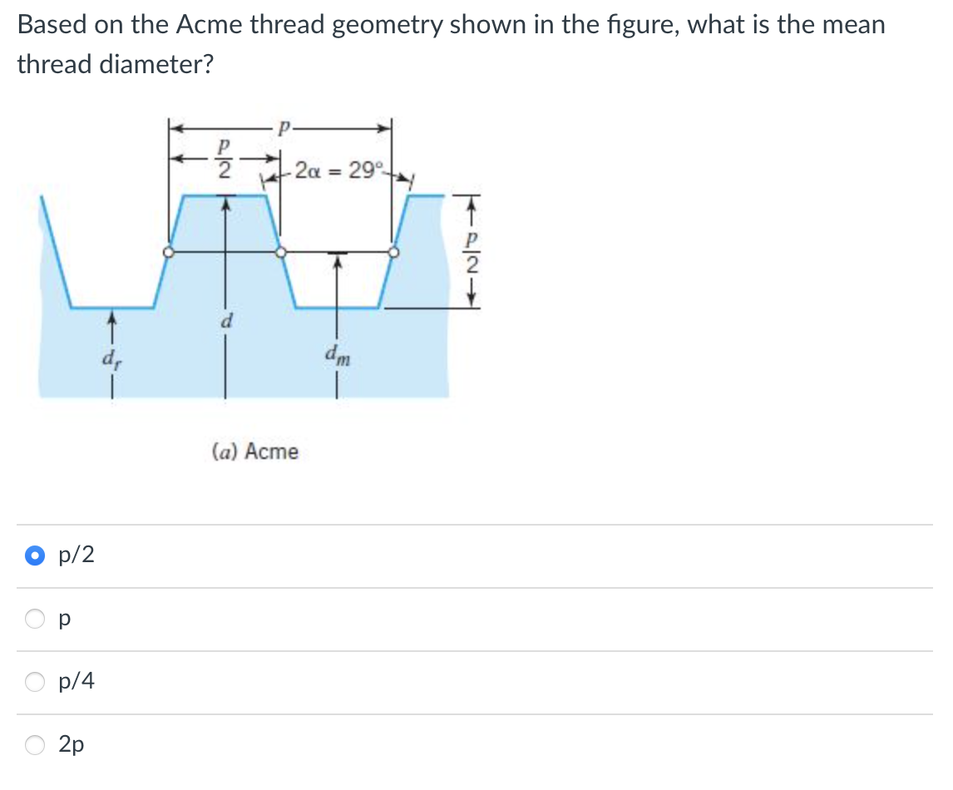This screenshot has width=953, height=790.
Task: Choose the p answer option
Action: point(34,619)
